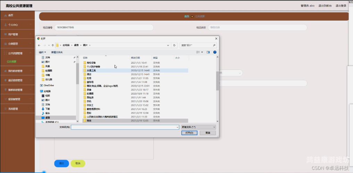Toggle the preview pane icon
Viewport: 353px width, 173px height.
[208, 52]
